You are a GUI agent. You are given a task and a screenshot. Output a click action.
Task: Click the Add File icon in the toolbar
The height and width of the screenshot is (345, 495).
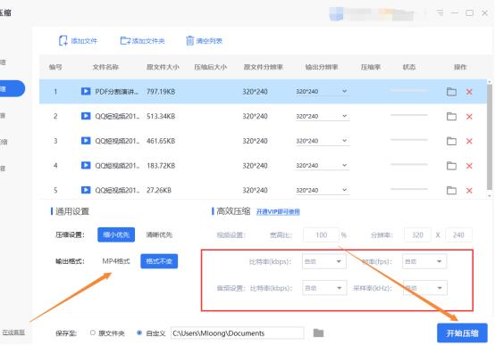pos(63,41)
